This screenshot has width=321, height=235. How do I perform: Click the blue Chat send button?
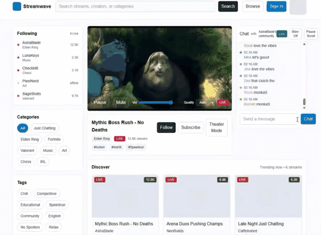[x=308, y=119]
